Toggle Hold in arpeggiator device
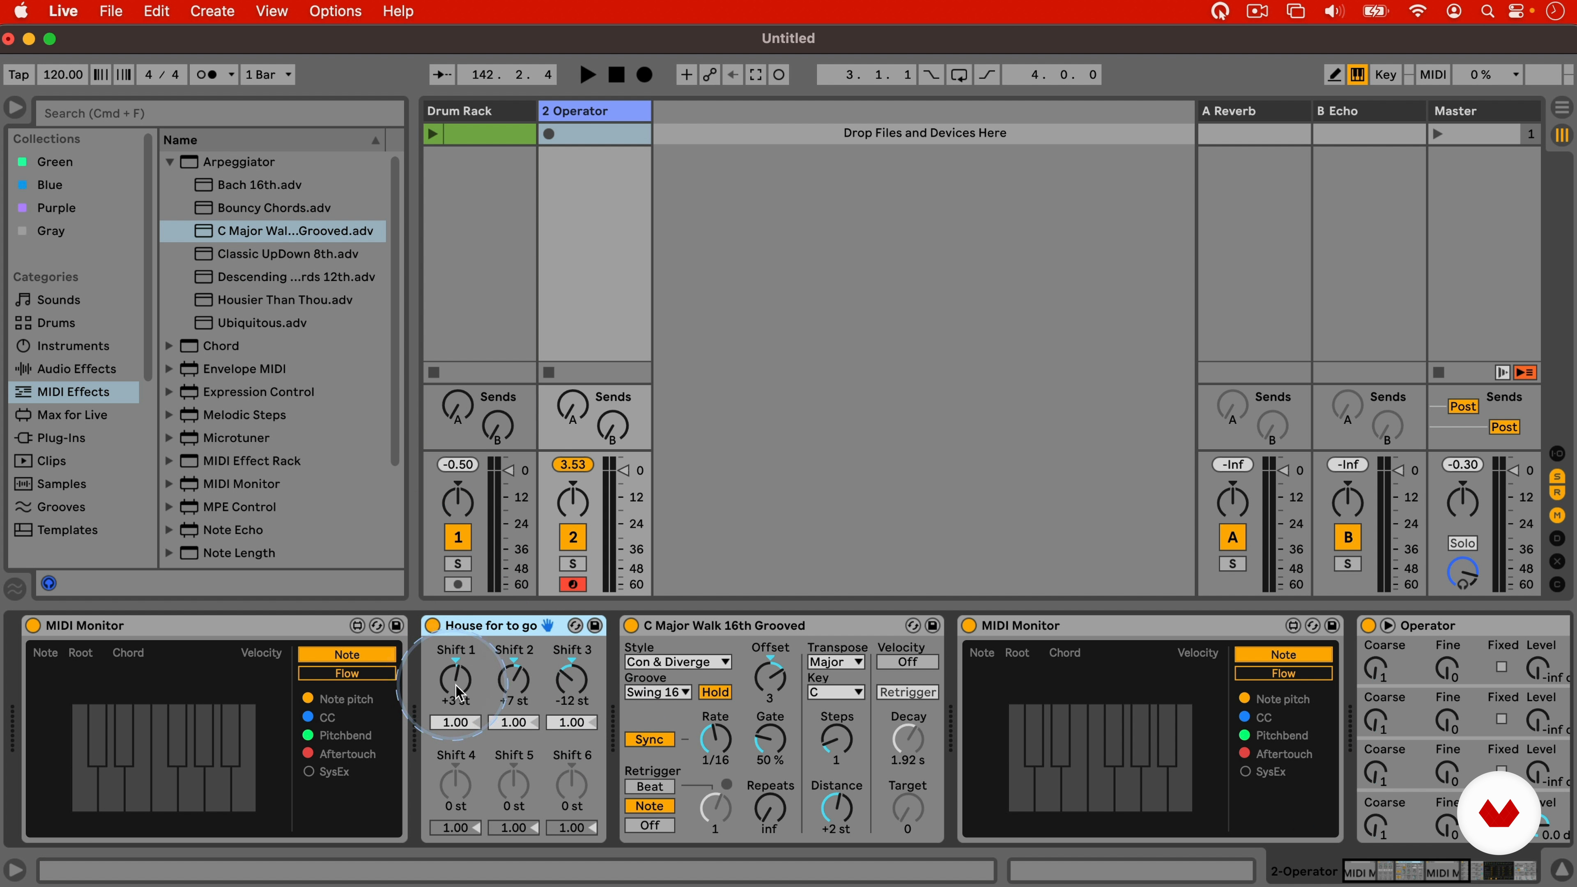Screen dimensions: 1577x887 click(715, 692)
